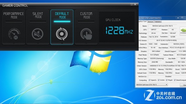Toggle the OpenCL checkbox
Screen dimensions: 186x104
(x=149, y=80)
